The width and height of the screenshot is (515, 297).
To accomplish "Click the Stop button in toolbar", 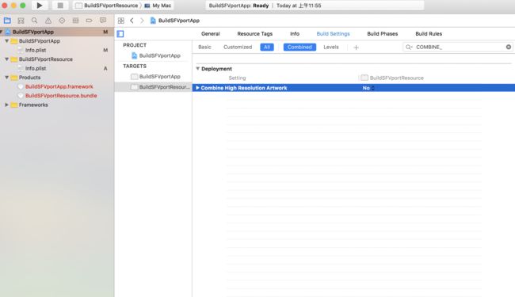I will click(60, 6).
